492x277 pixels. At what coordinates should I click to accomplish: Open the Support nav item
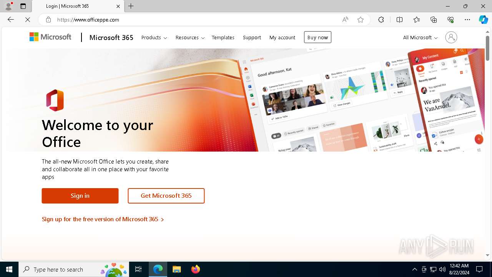(x=252, y=37)
